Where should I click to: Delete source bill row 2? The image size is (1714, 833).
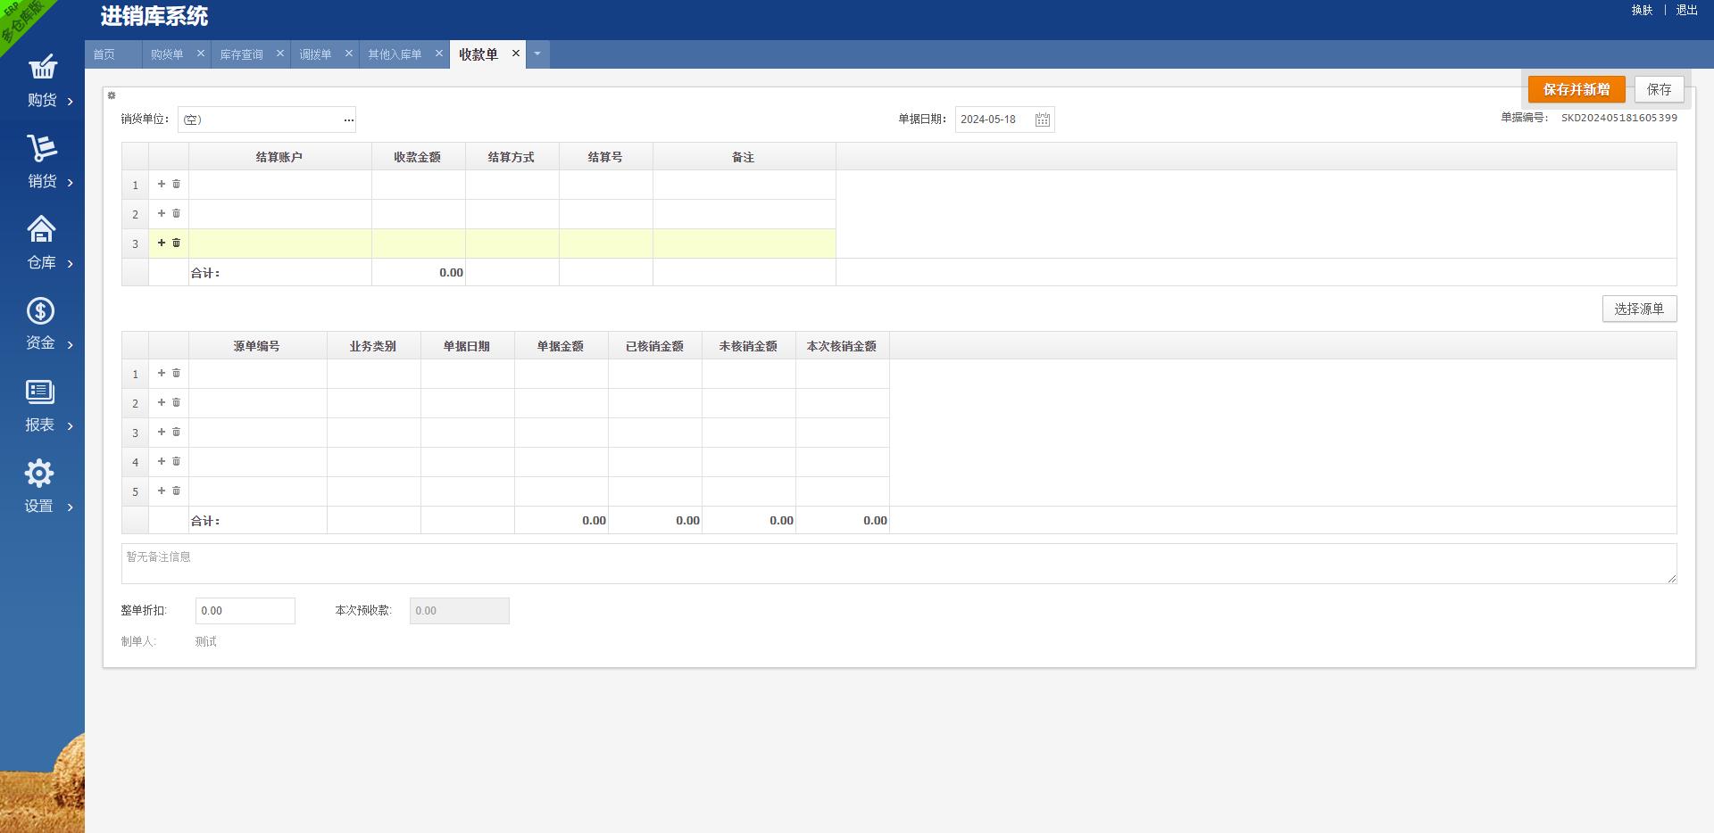(176, 402)
